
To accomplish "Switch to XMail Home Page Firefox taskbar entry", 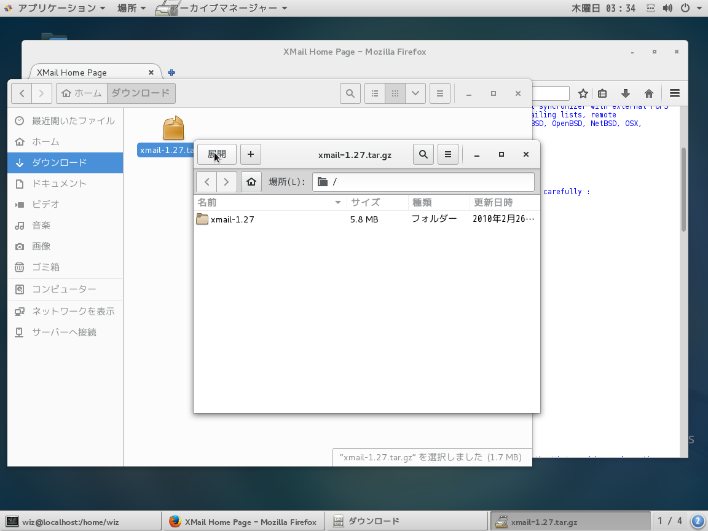I will (244, 522).
